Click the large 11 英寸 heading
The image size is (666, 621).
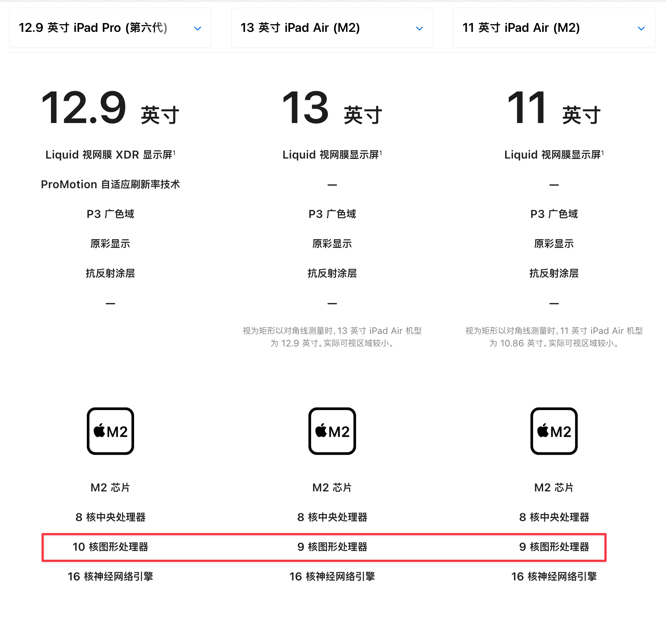[554, 108]
